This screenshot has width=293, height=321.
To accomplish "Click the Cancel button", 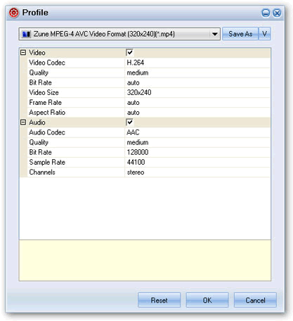I will [x=255, y=300].
